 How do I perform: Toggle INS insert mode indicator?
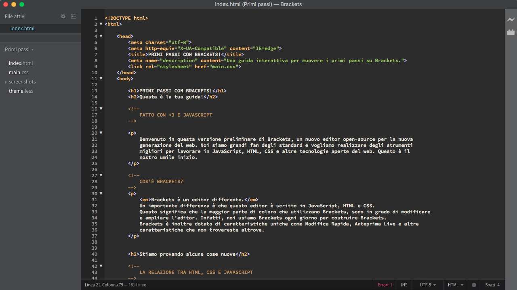[404, 285]
